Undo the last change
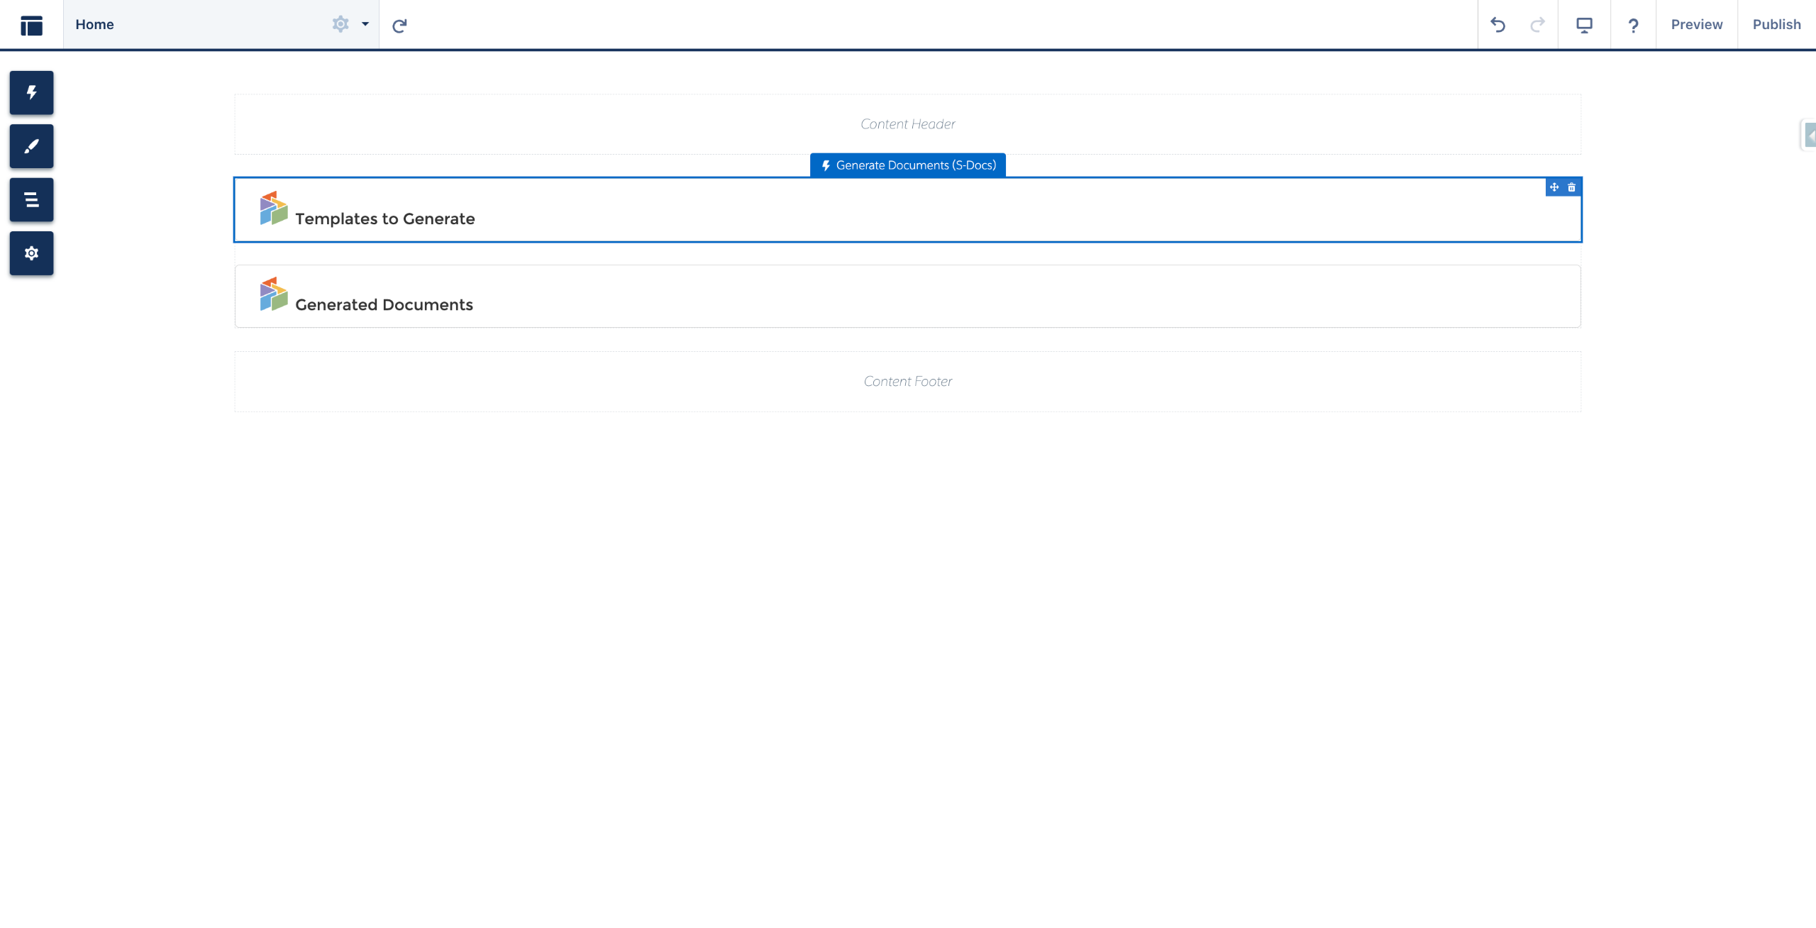1816x928 pixels. 1497,25
